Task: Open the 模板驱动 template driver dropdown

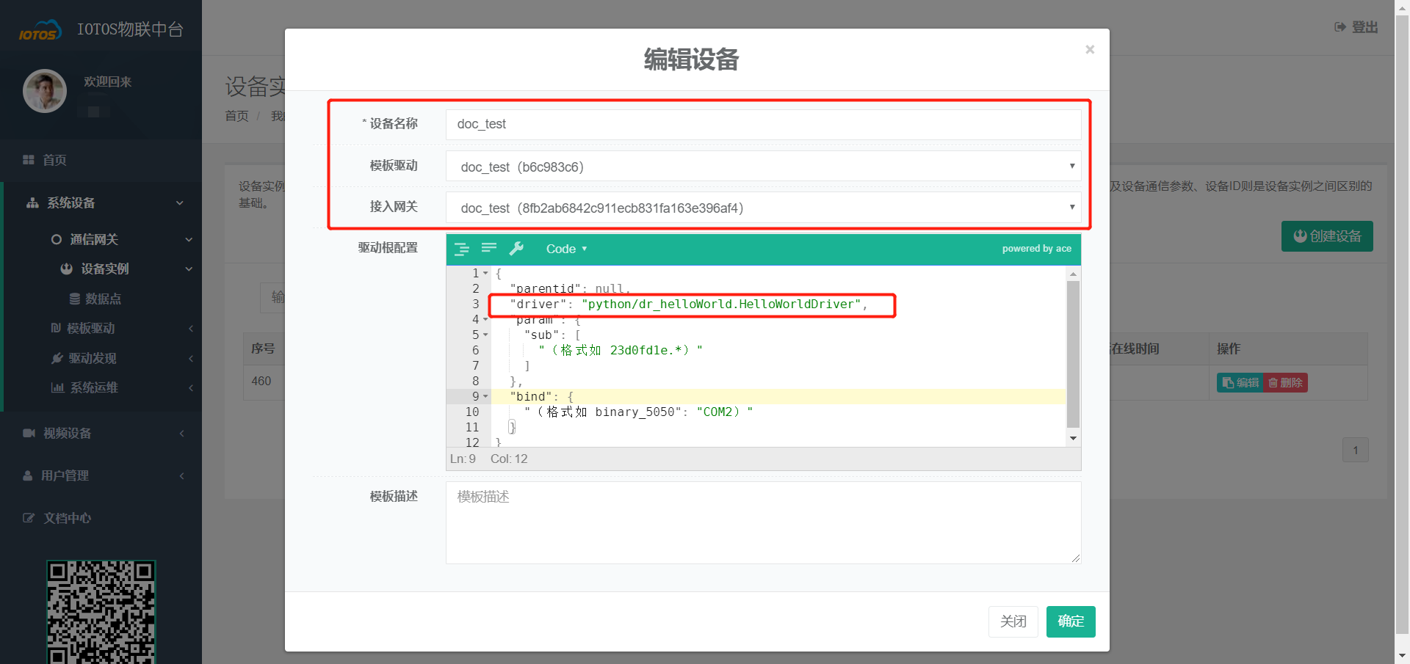Action: [x=763, y=167]
